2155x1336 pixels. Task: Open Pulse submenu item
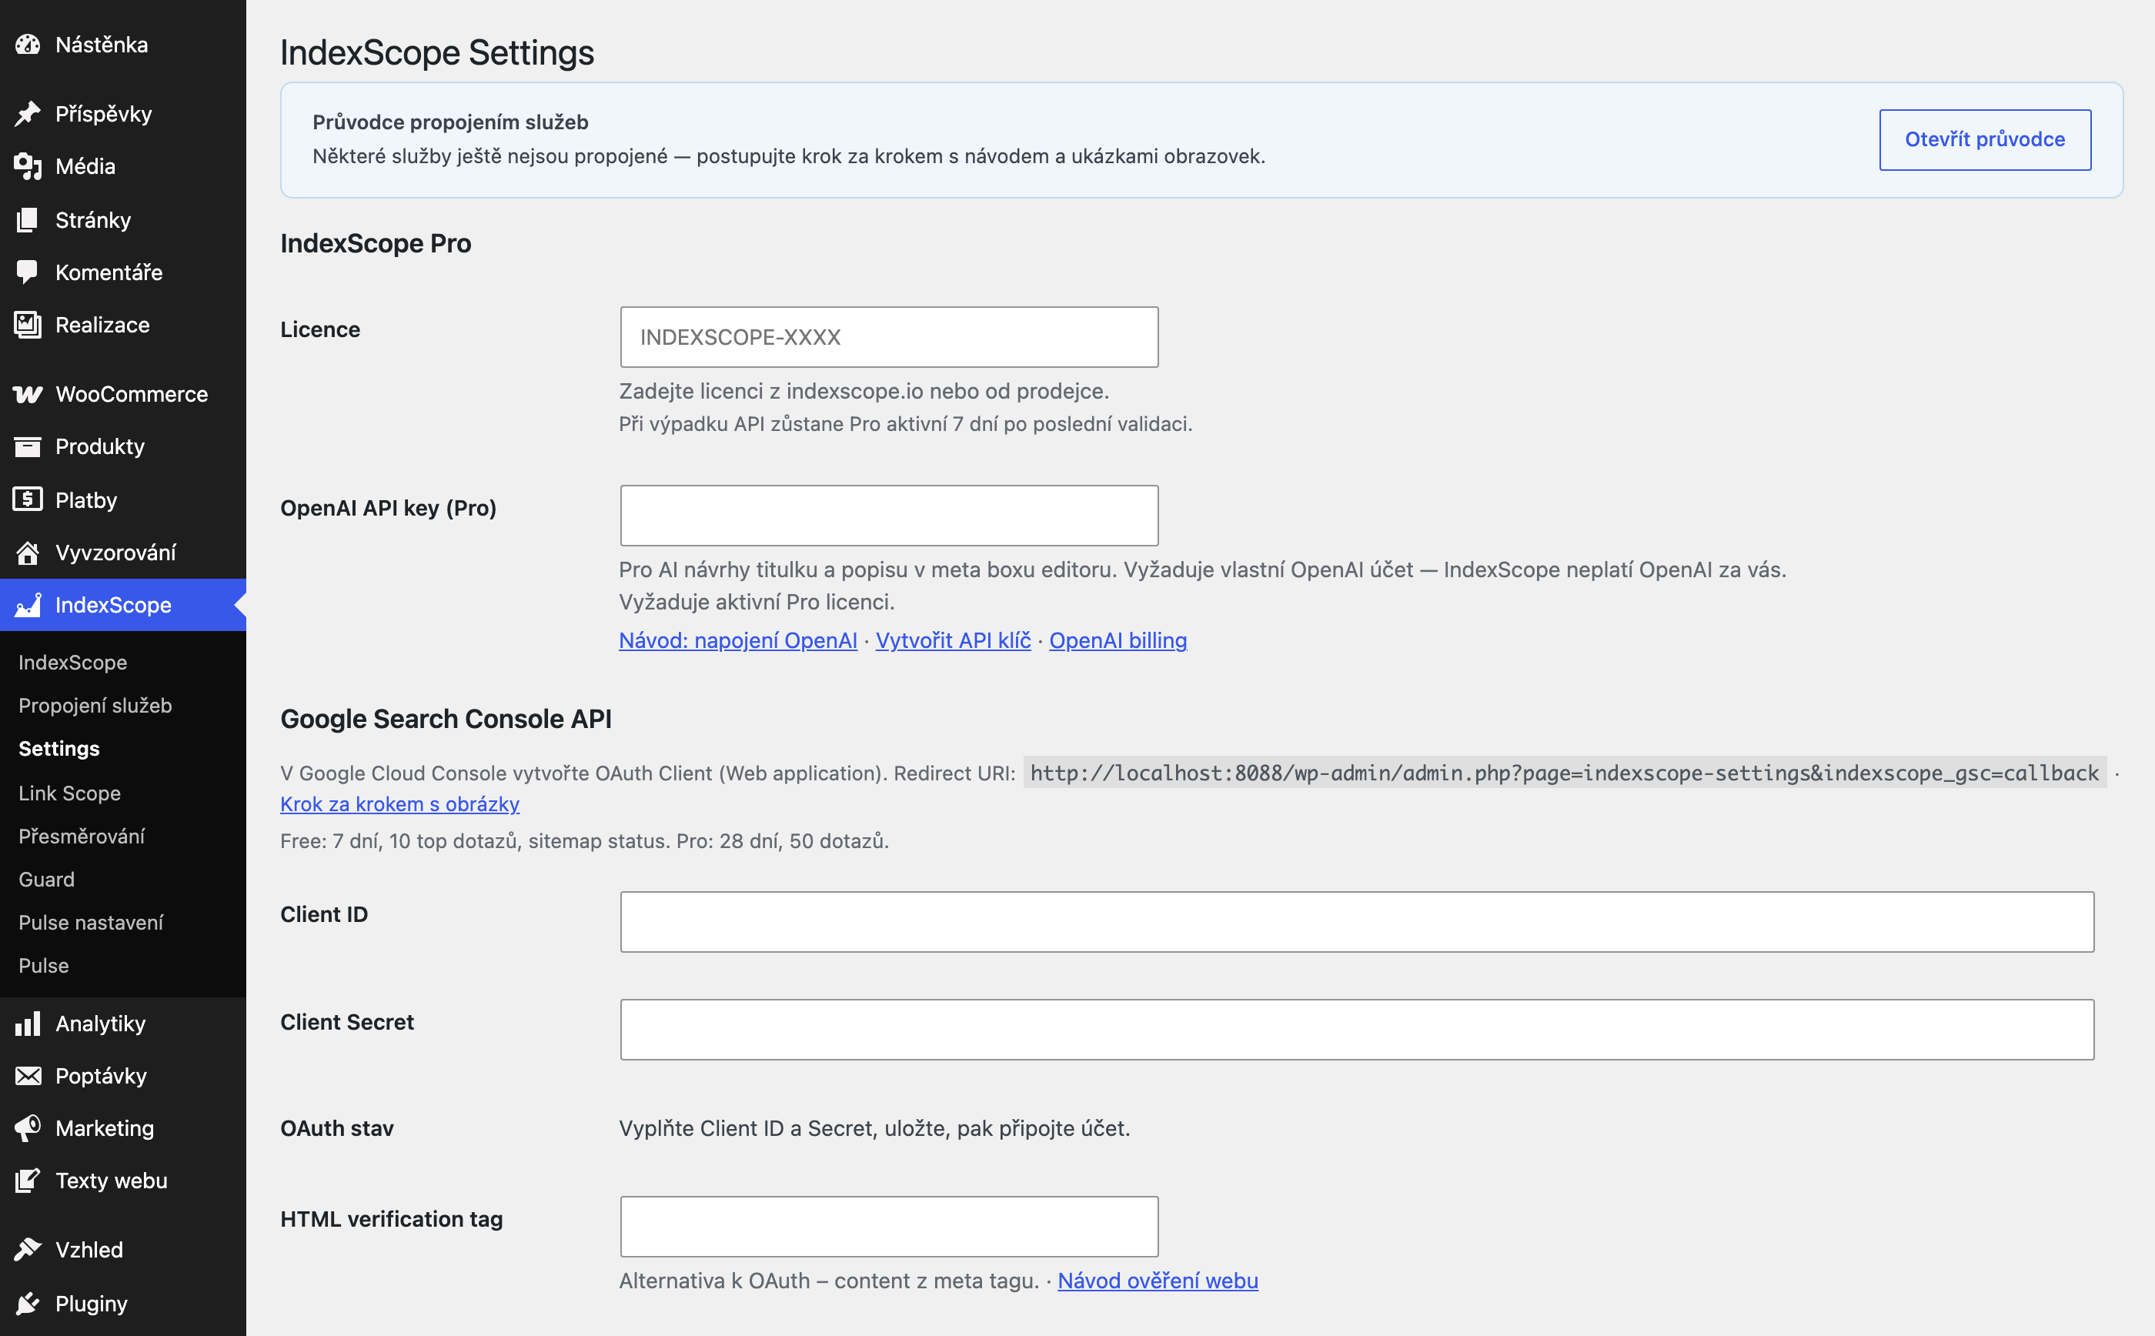44,965
